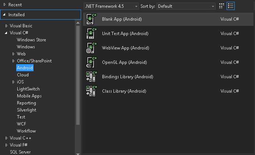Click the Bindings Library (Android) name text

click(x=128, y=77)
